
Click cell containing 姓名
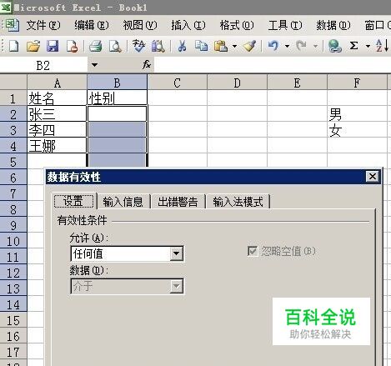pos(57,98)
